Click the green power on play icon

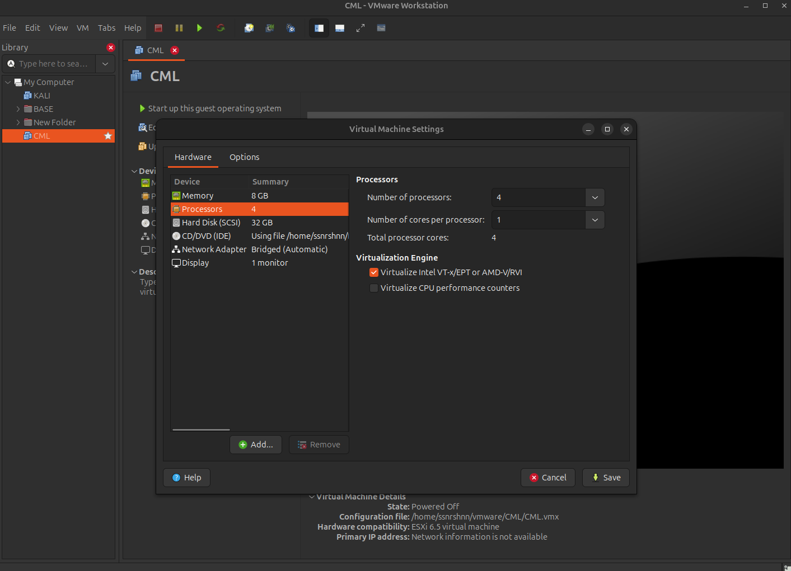(x=199, y=28)
